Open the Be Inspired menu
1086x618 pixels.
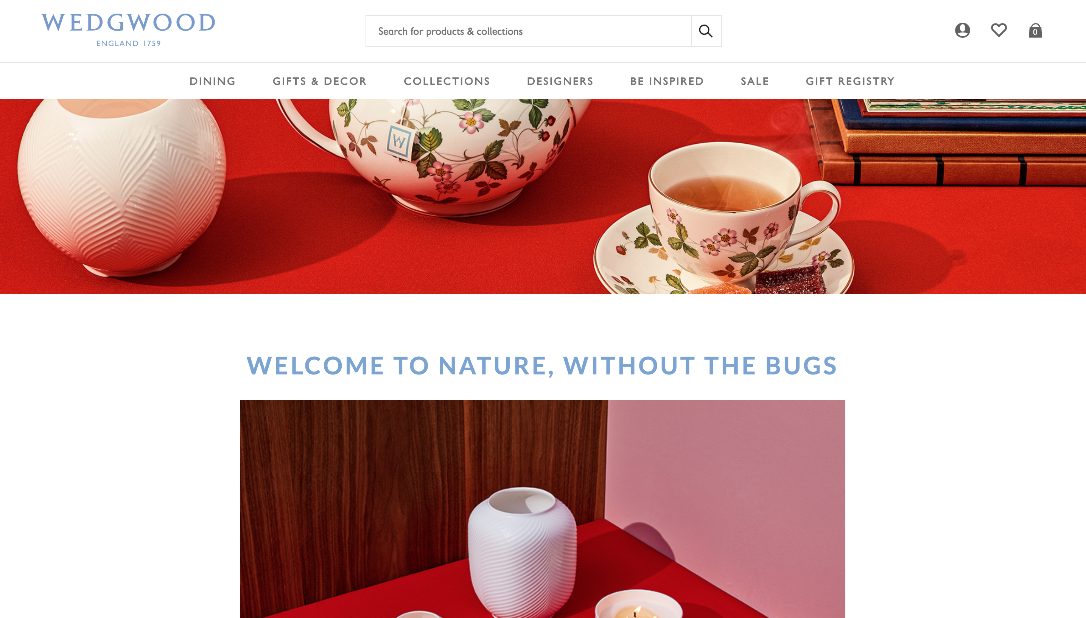coord(667,81)
